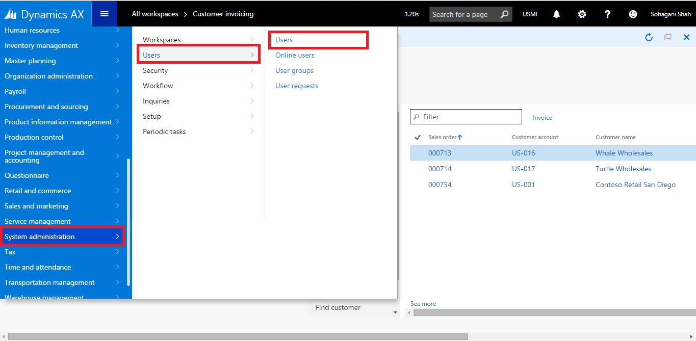Close the workspace pane with X
Viewport: 696px width, 341px height.
686,37
